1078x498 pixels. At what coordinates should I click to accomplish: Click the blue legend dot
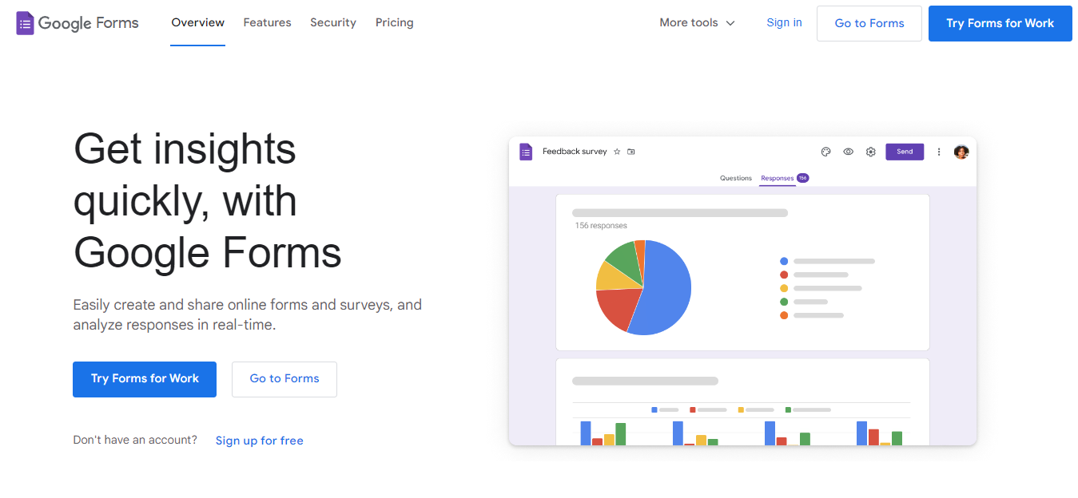click(x=784, y=261)
